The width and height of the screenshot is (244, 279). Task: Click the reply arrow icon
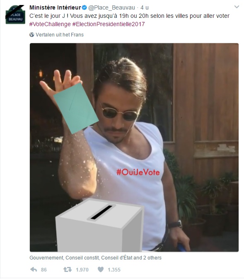click(x=34, y=269)
